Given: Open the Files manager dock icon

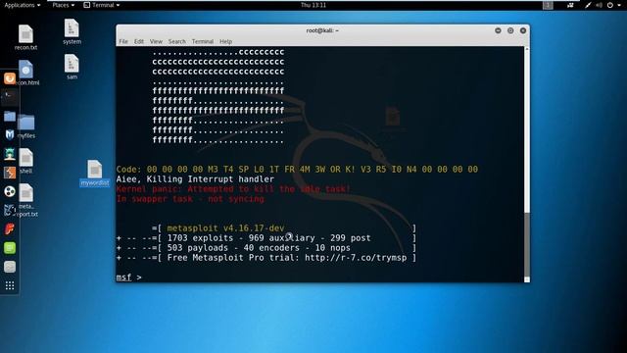Looking at the screenshot, I should point(10,116).
